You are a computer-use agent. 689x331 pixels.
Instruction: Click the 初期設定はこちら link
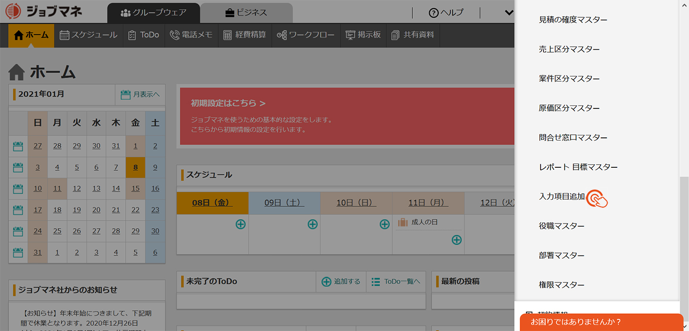coord(228,103)
